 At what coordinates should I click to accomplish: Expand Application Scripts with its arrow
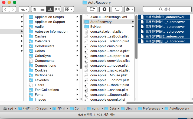[77, 17]
